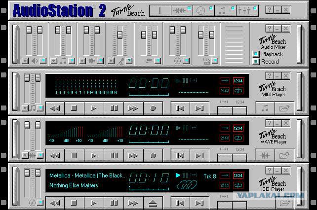This screenshot has height=210, width=317.
Task: Toggle the LED beside the mixer music note icon
Action: pos(72,61)
